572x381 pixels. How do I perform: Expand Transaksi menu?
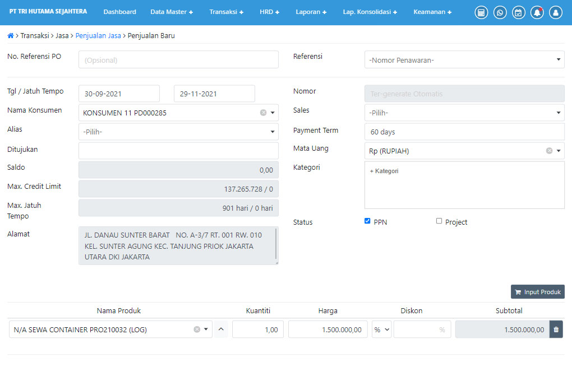pyautogui.click(x=226, y=12)
